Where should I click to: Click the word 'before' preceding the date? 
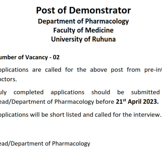(105, 102)
